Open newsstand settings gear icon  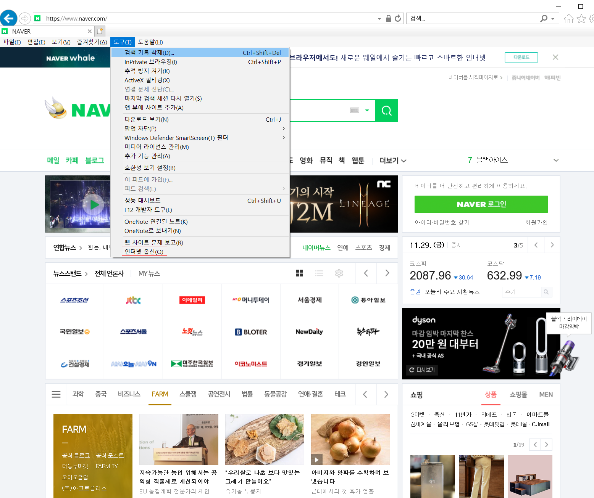click(x=339, y=273)
